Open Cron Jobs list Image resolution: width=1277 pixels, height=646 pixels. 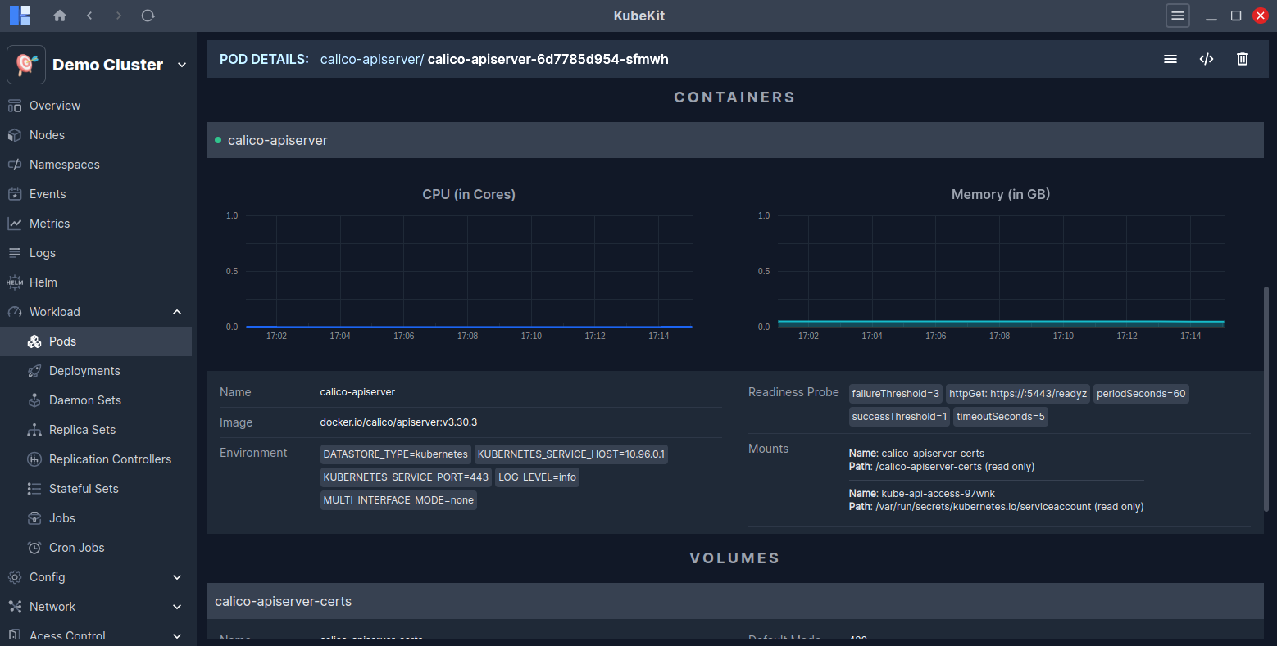pyautogui.click(x=77, y=548)
